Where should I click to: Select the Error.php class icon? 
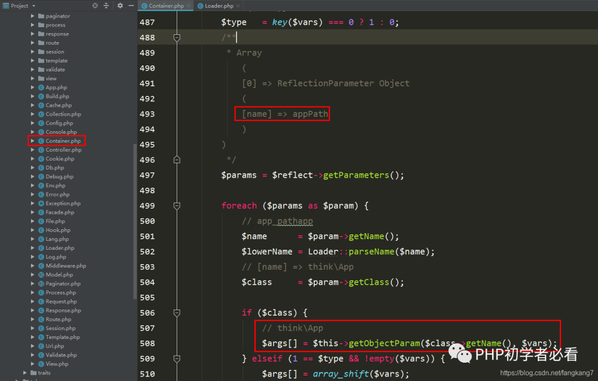[41, 194]
